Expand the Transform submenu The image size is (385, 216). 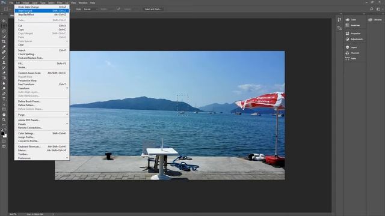42,88
